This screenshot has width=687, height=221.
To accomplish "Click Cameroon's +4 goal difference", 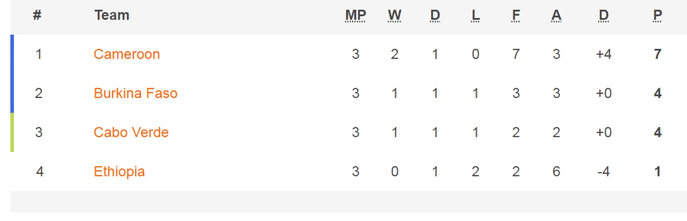I will click(x=603, y=54).
